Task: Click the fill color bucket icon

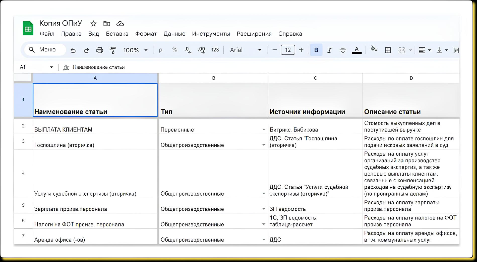Action: 374,49
